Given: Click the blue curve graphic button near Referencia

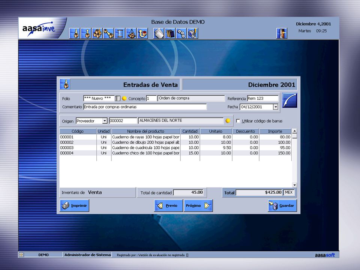Looking at the screenshot, I should 289,100.
